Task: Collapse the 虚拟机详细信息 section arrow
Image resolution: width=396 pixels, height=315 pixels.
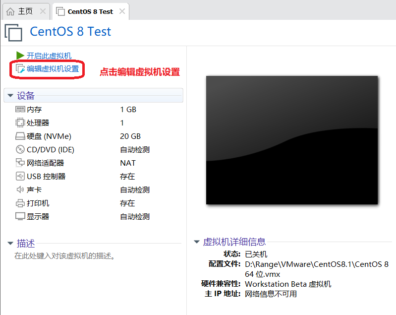Action: [197, 242]
